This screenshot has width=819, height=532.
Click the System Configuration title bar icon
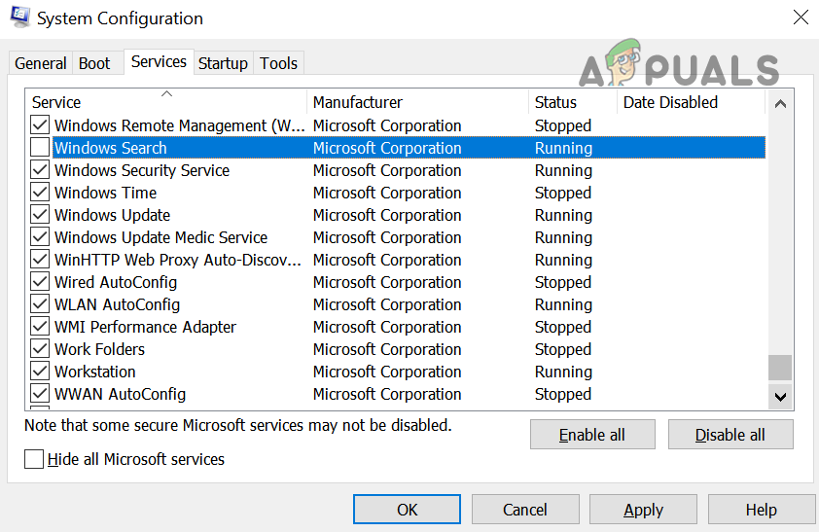click(x=19, y=18)
